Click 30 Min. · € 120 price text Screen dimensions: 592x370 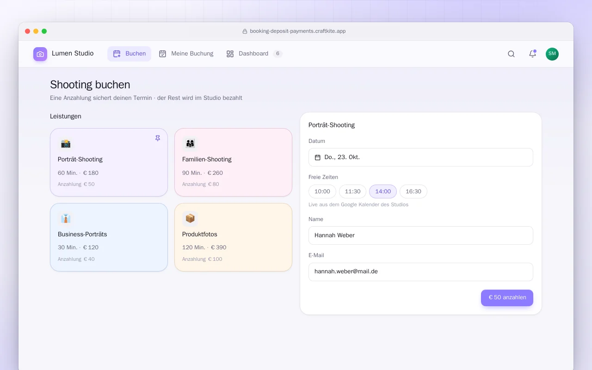pyautogui.click(x=78, y=247)
